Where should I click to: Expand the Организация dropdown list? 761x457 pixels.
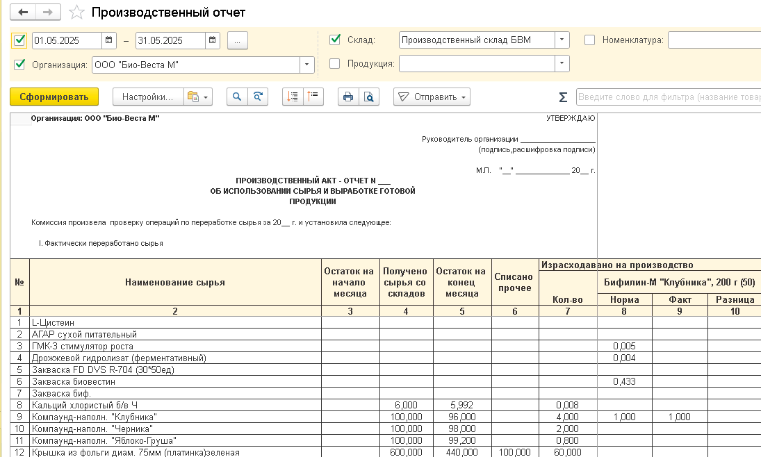point(306,65)
